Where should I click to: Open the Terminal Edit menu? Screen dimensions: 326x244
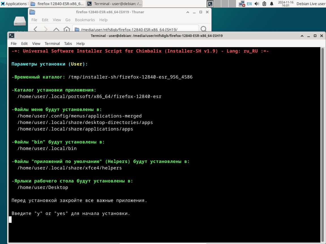pyautogui.click(x=24, y=43)
